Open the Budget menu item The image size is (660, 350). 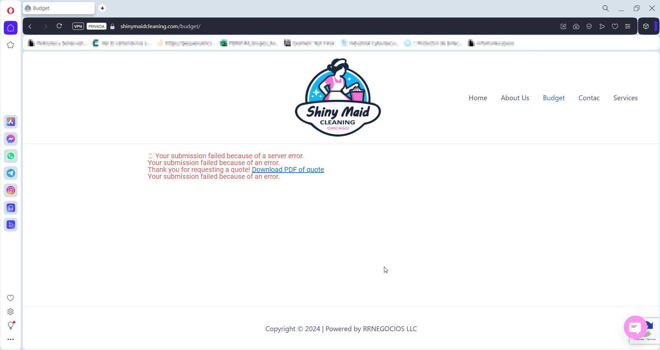tap(554, 98)
